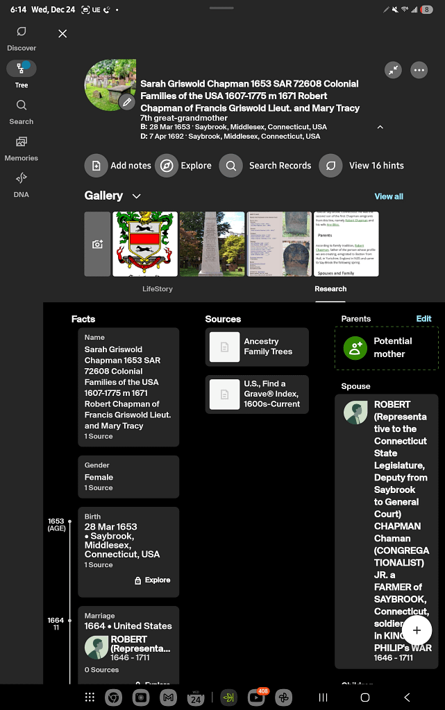Close the profile panel with X
The width and height of the screenshot is (445, 710).
[62, 33]
